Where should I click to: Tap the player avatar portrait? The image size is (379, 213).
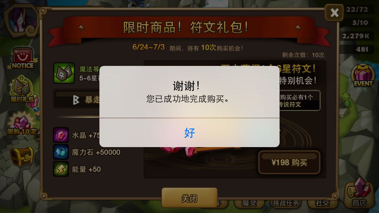coord(22,21)
